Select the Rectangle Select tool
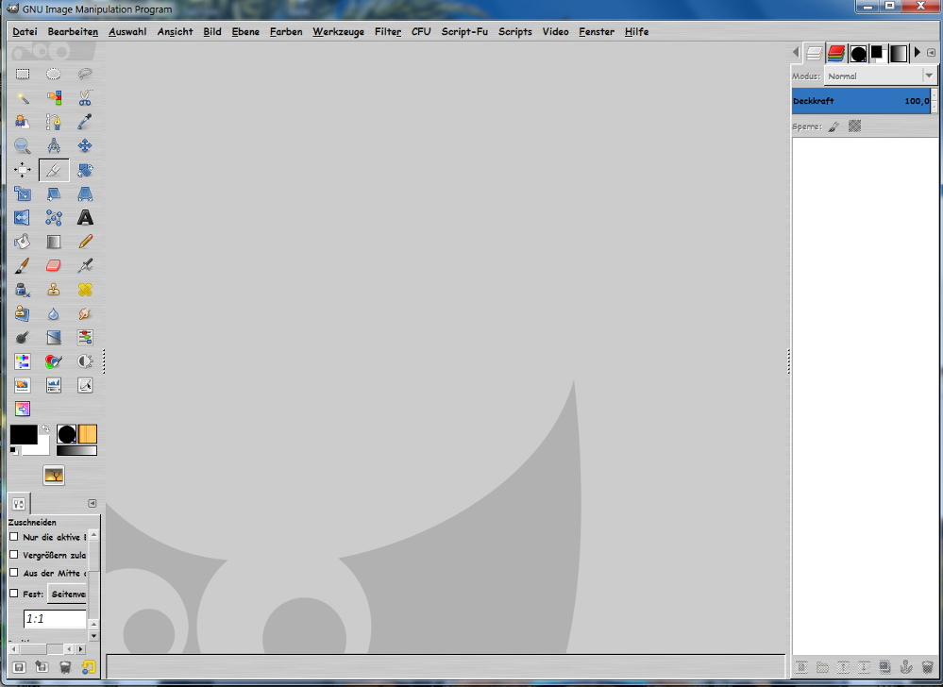Screen dimensions: 943x687 click(23, 74)
